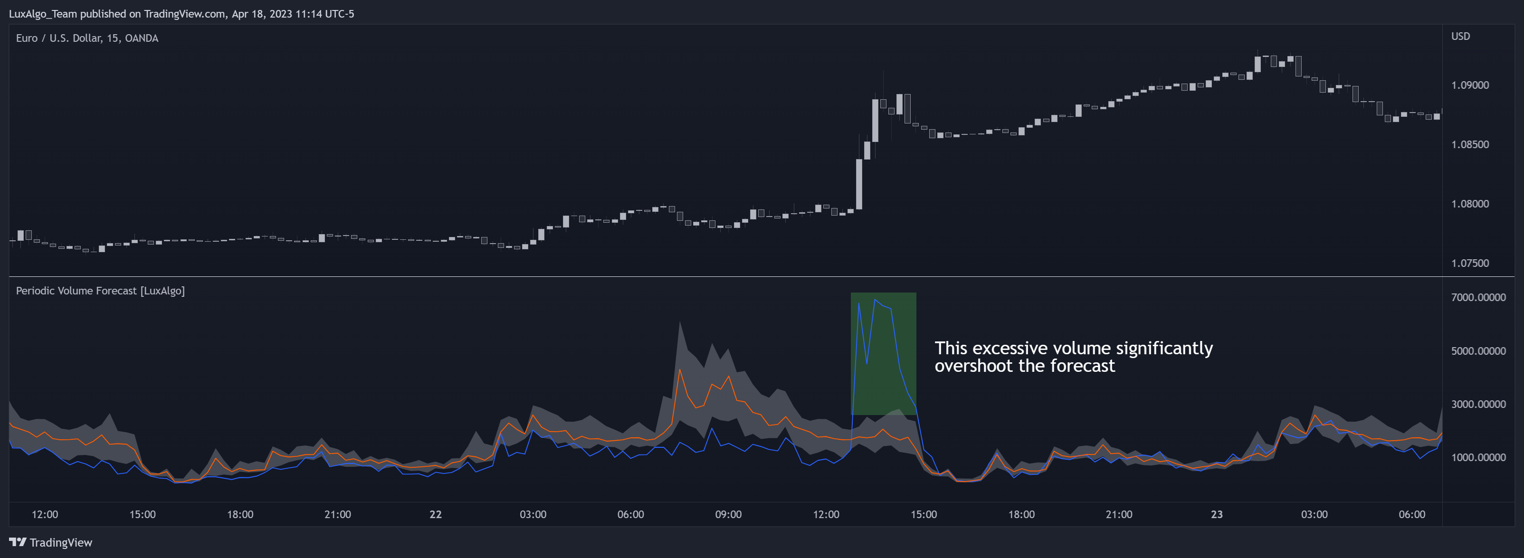1524x558 pixels.
Task: Click the date 23 time label
Action: (x=1217, y=514)
